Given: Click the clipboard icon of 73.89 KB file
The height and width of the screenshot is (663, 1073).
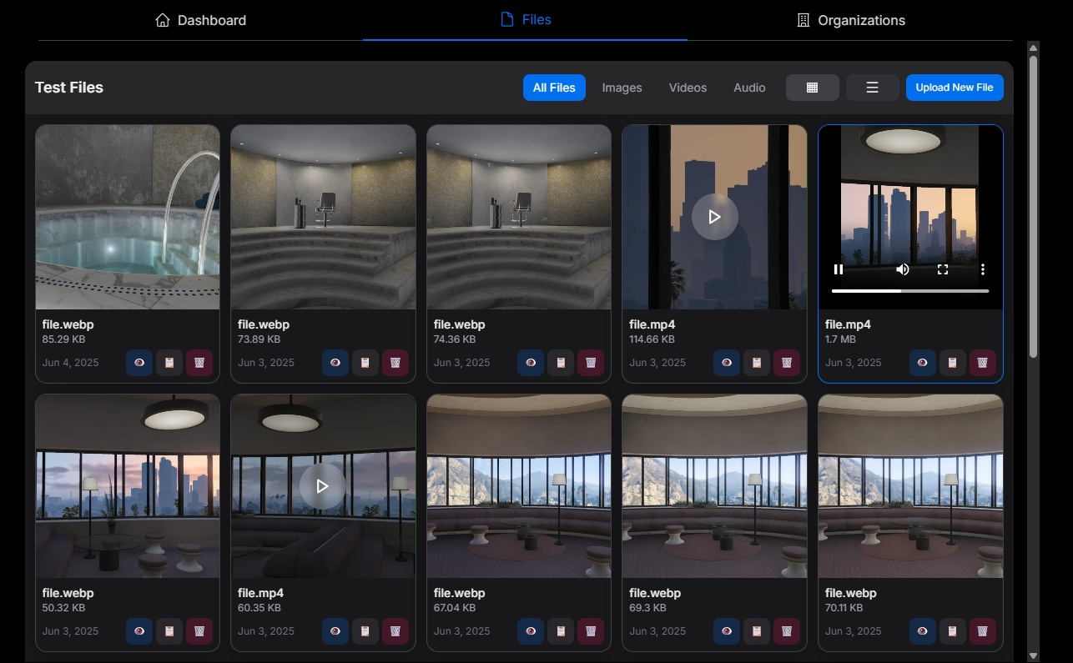Looking at the screenshot, I should (365, 363).
